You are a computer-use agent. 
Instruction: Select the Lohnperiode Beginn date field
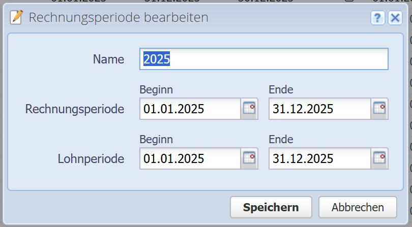(x=189, y=158)
